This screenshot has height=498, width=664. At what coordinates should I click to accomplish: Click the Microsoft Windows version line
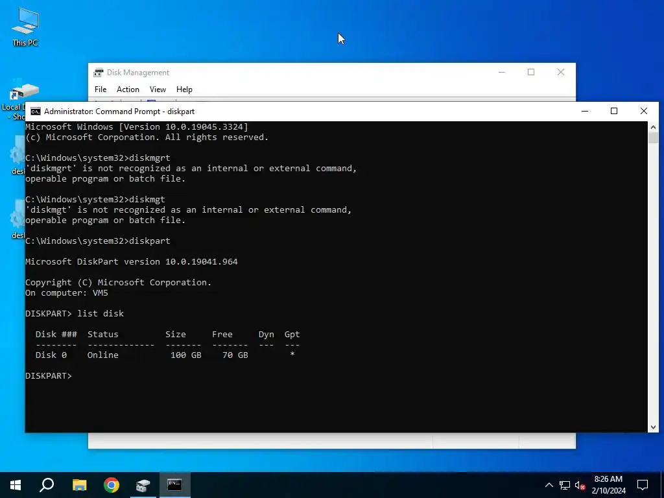point(136,126)
